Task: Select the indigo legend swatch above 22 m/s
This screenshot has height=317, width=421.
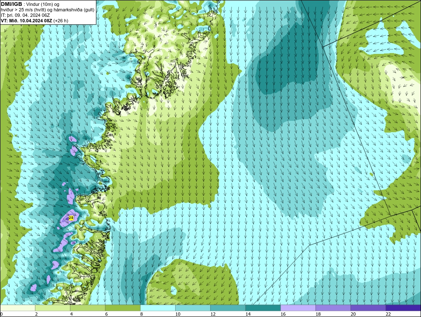Action: pyautogui.click(x=403, y=308)
